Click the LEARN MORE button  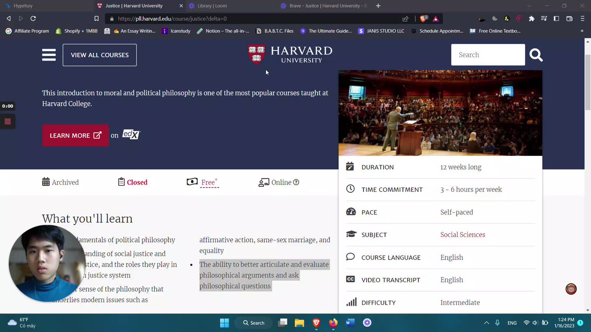75,135
